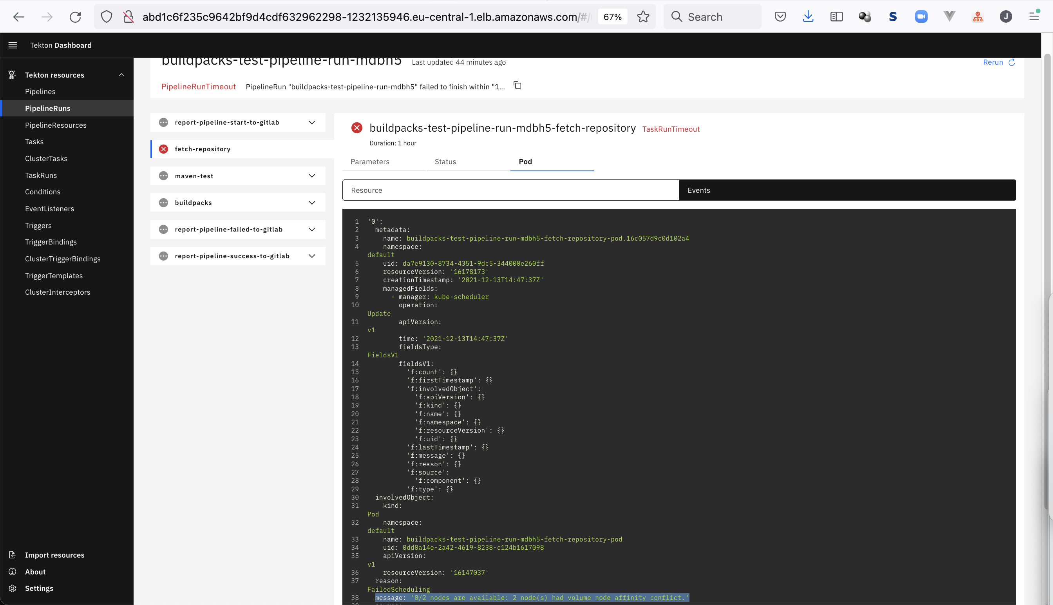Image resolution: width=1053 pixels, height=605 pixels.
Task: Expand the report-pipeline-start-to-gitlab task row
Action: [x=312, y=121]
